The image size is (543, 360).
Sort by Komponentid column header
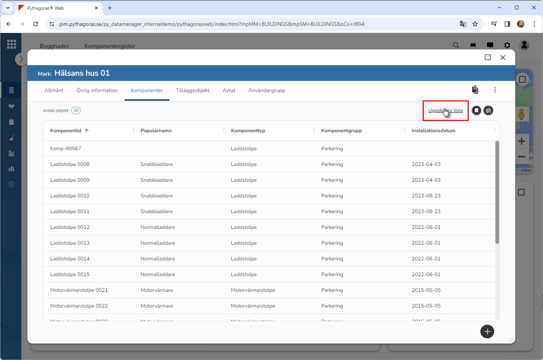pyautogui.click(x=66, y=131)
